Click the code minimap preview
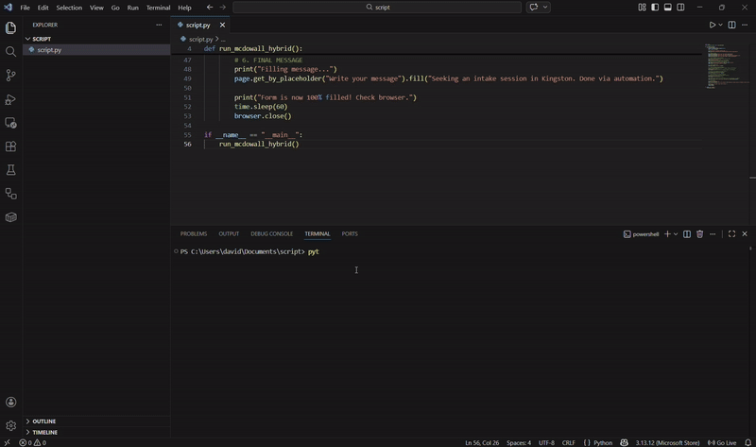756x447 pixels. tap(725, 66)
